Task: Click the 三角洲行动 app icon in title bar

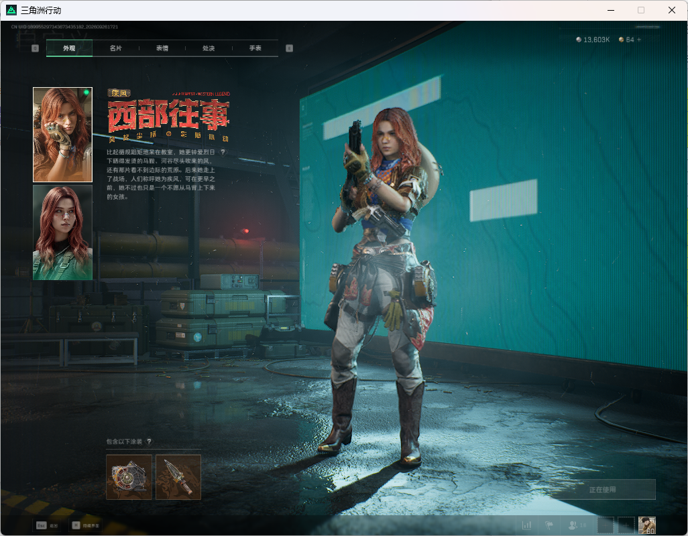Action: (x=11, y=10)
